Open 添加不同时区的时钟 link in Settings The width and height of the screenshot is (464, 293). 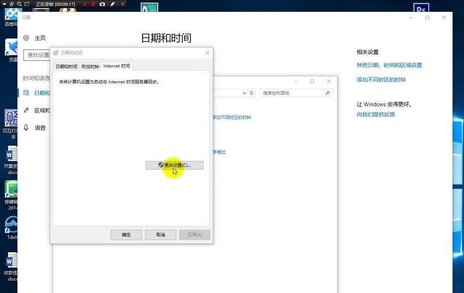(x=381, y=80)
